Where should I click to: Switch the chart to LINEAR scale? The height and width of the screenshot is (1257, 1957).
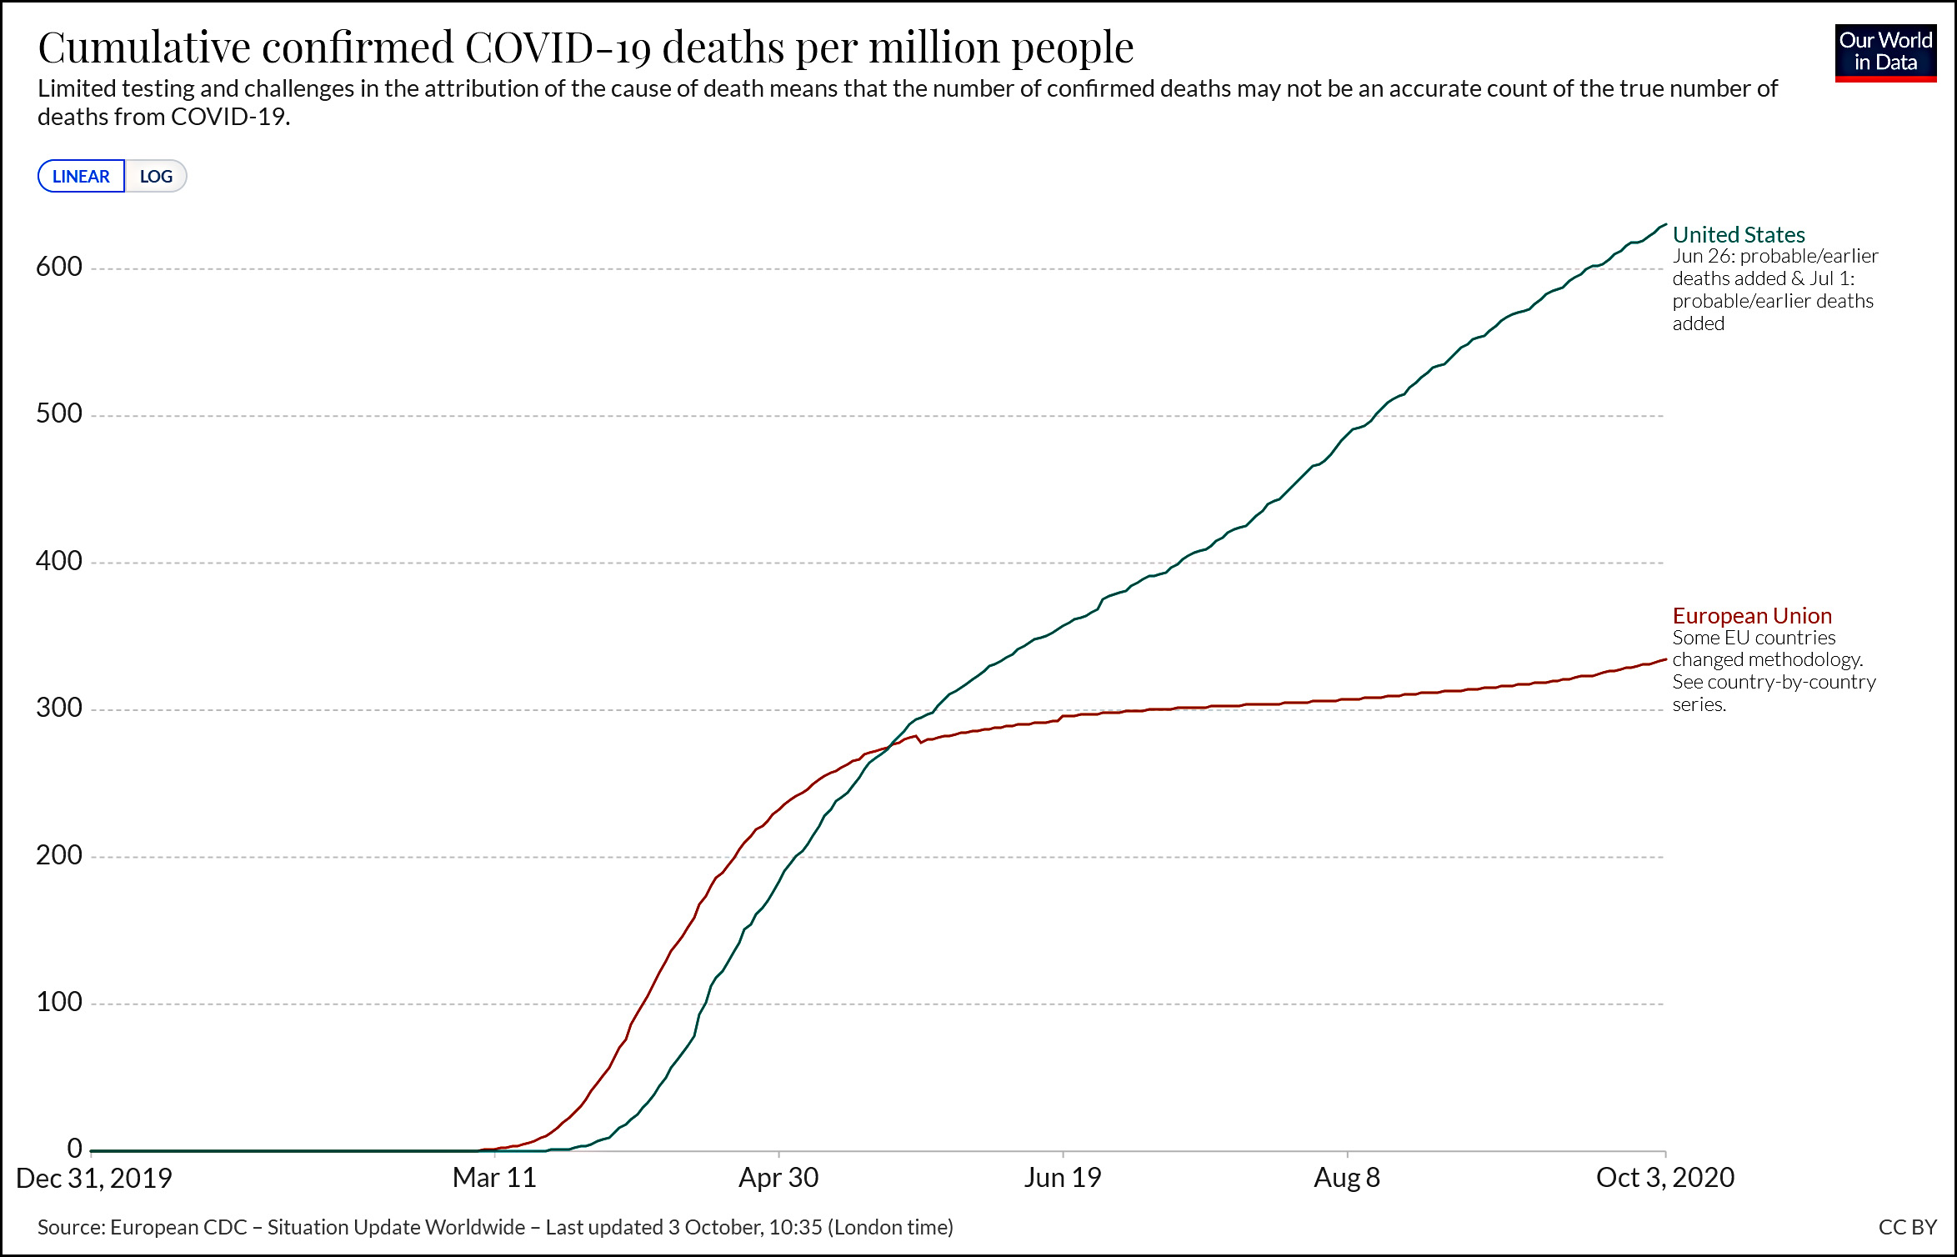(x=81, y=177)
